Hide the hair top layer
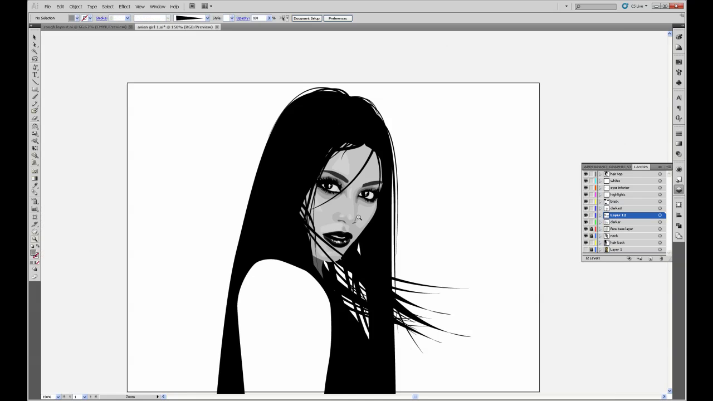Image resolution: width=713 pixels, height=401 pixels. click(x=585, y=174)
